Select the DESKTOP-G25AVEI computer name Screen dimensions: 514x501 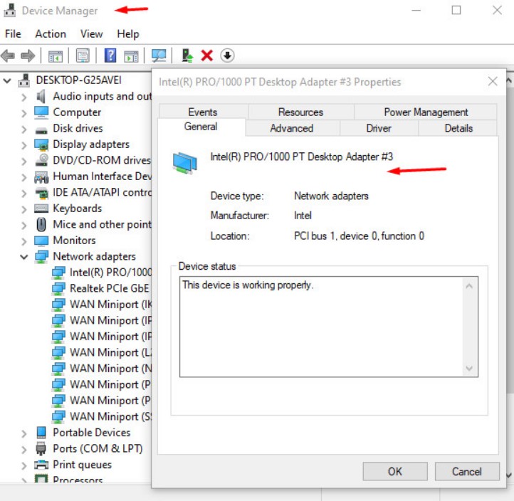point(79,80)
